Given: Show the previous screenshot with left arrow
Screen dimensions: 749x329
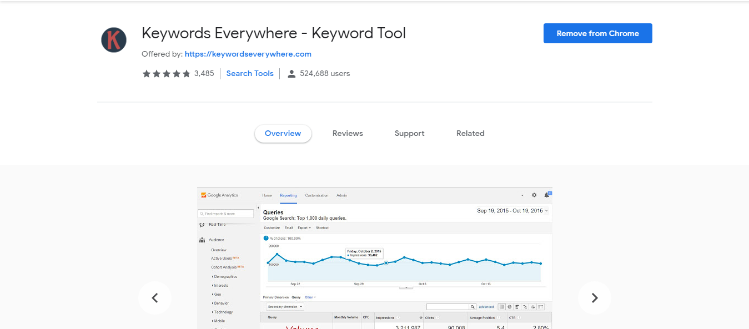Looking at the screenshot, I should point(155,298).
